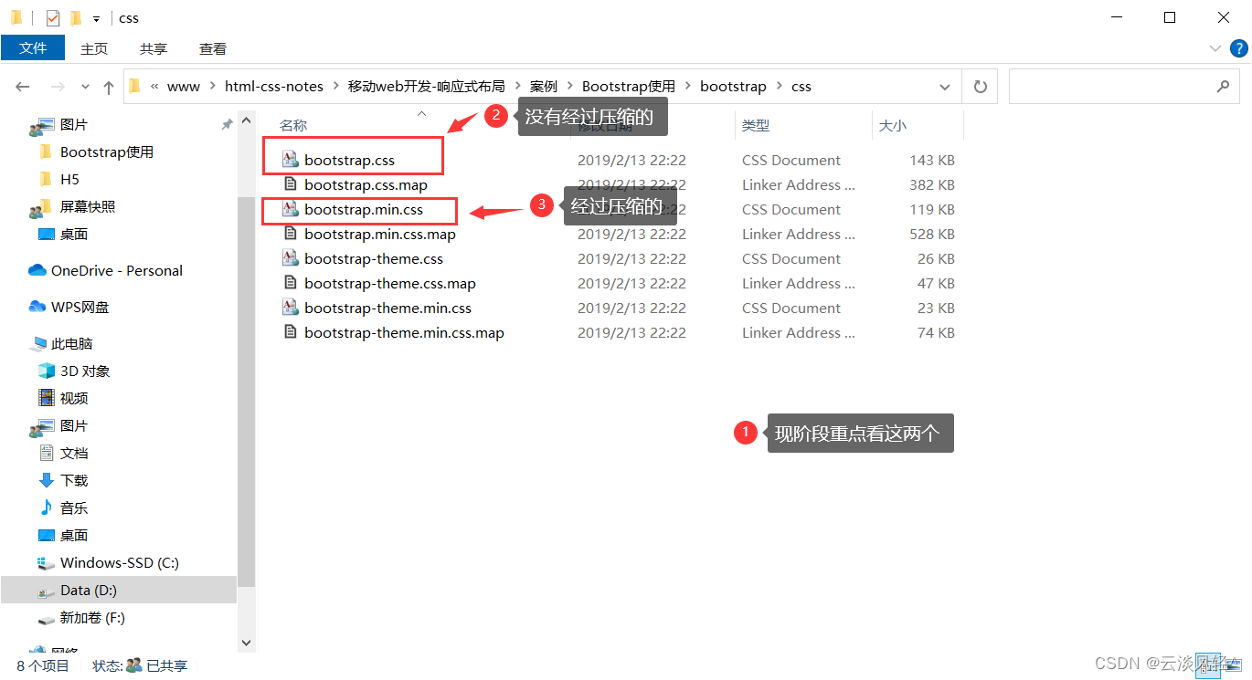Select the bootstrap.min.css.map file icon
The image size is (1252, 680).
point(290,234)
